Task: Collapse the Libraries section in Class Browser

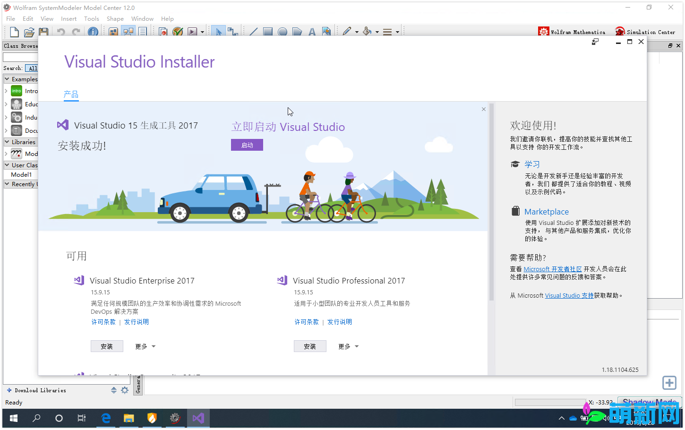Action: click(7, 141)
